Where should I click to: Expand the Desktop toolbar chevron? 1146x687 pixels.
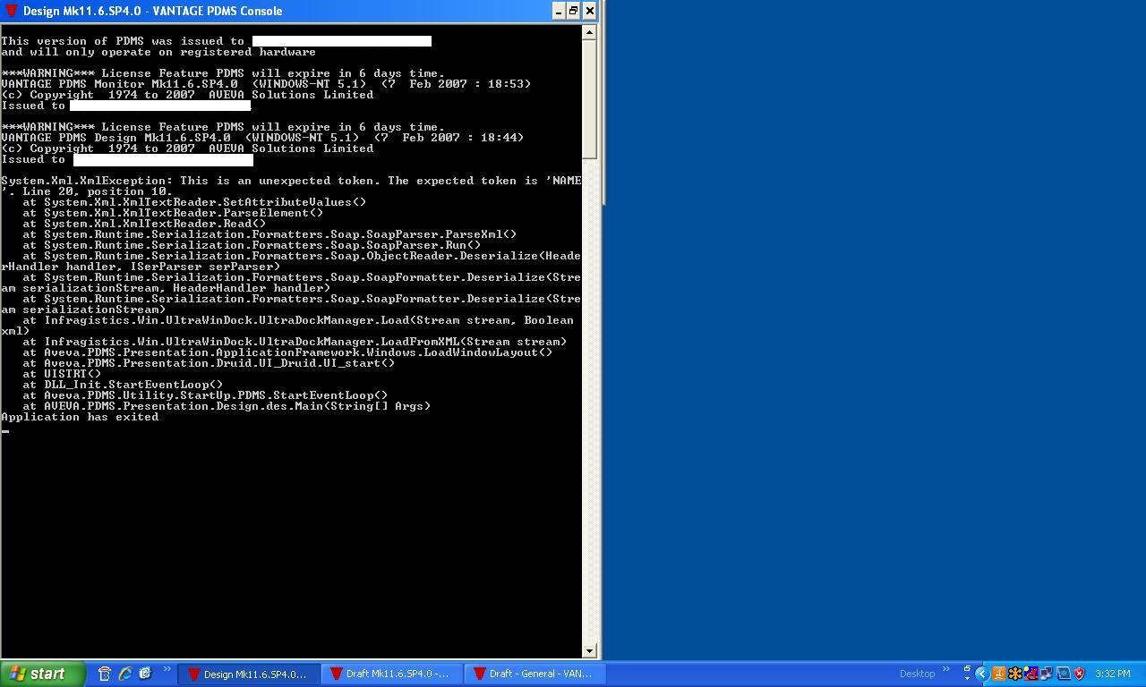click(945, 669)
